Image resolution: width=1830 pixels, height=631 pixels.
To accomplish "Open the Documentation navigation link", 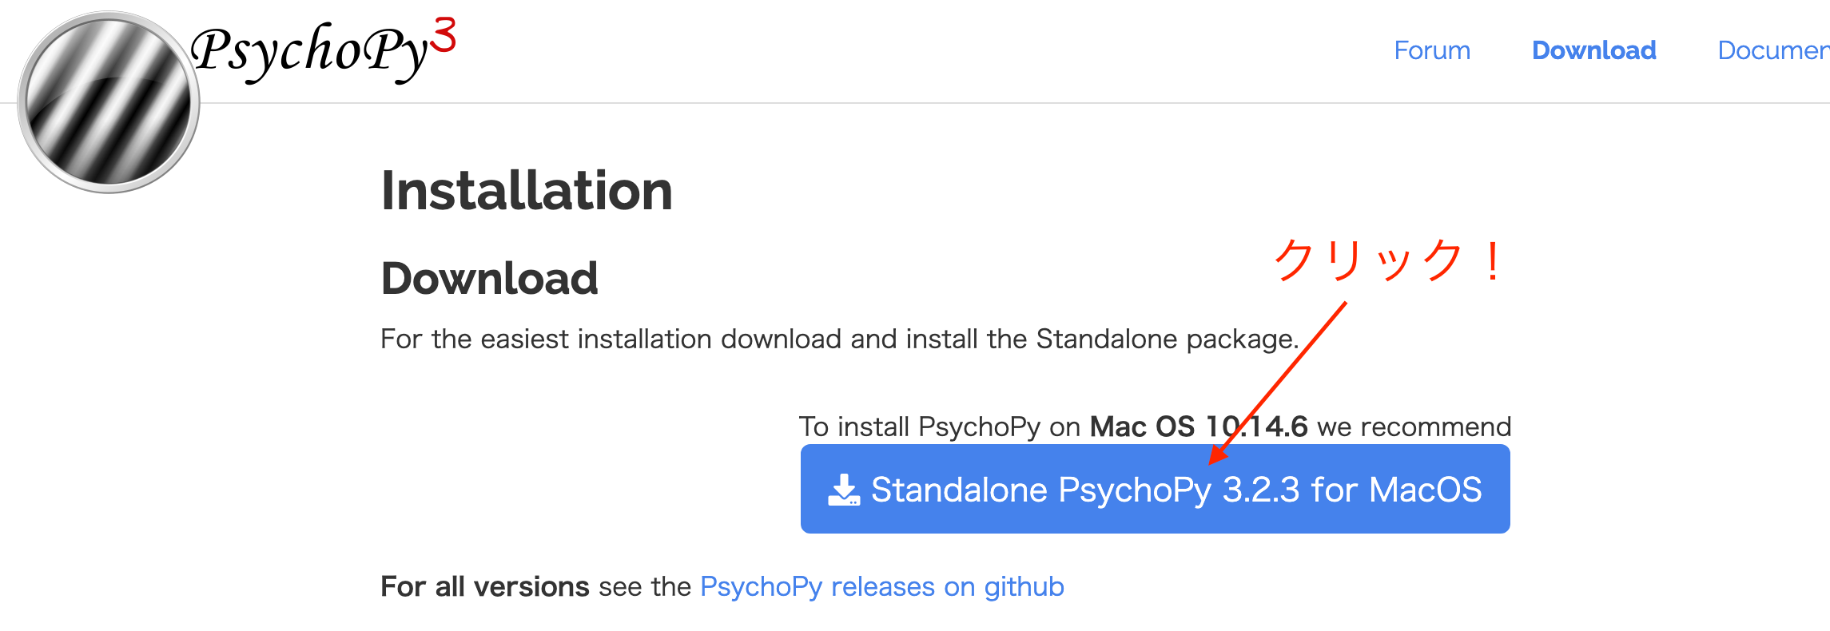I will click(1772, 50).
